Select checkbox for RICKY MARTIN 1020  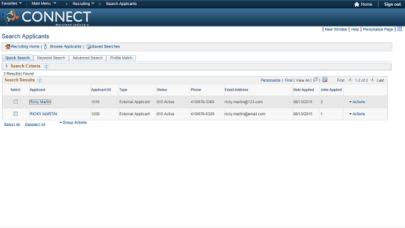click(15, 114)
